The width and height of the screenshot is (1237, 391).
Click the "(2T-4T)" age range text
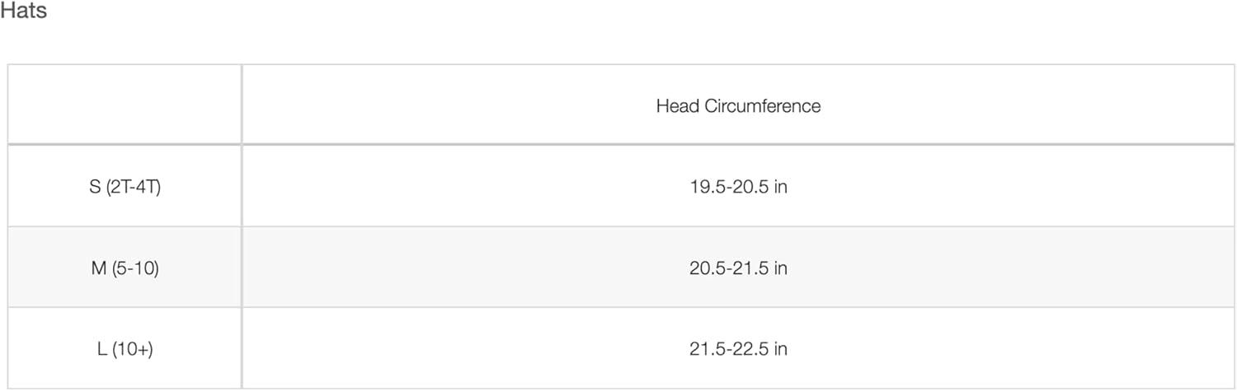tap(134, 187)
